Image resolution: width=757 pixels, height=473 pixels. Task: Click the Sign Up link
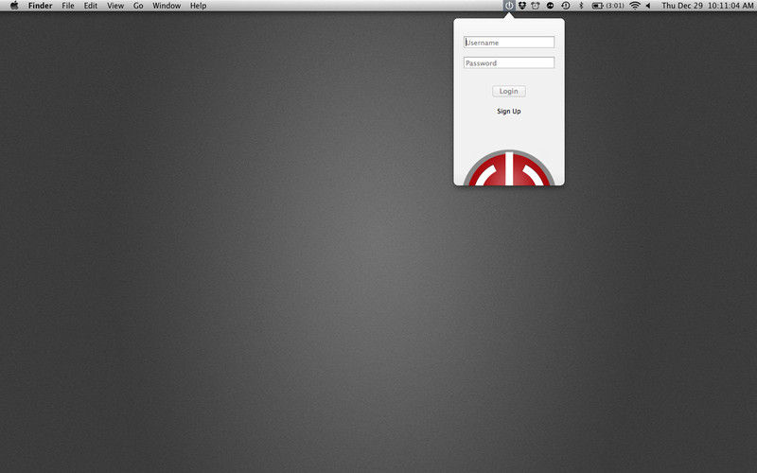(x=509, y=112)
